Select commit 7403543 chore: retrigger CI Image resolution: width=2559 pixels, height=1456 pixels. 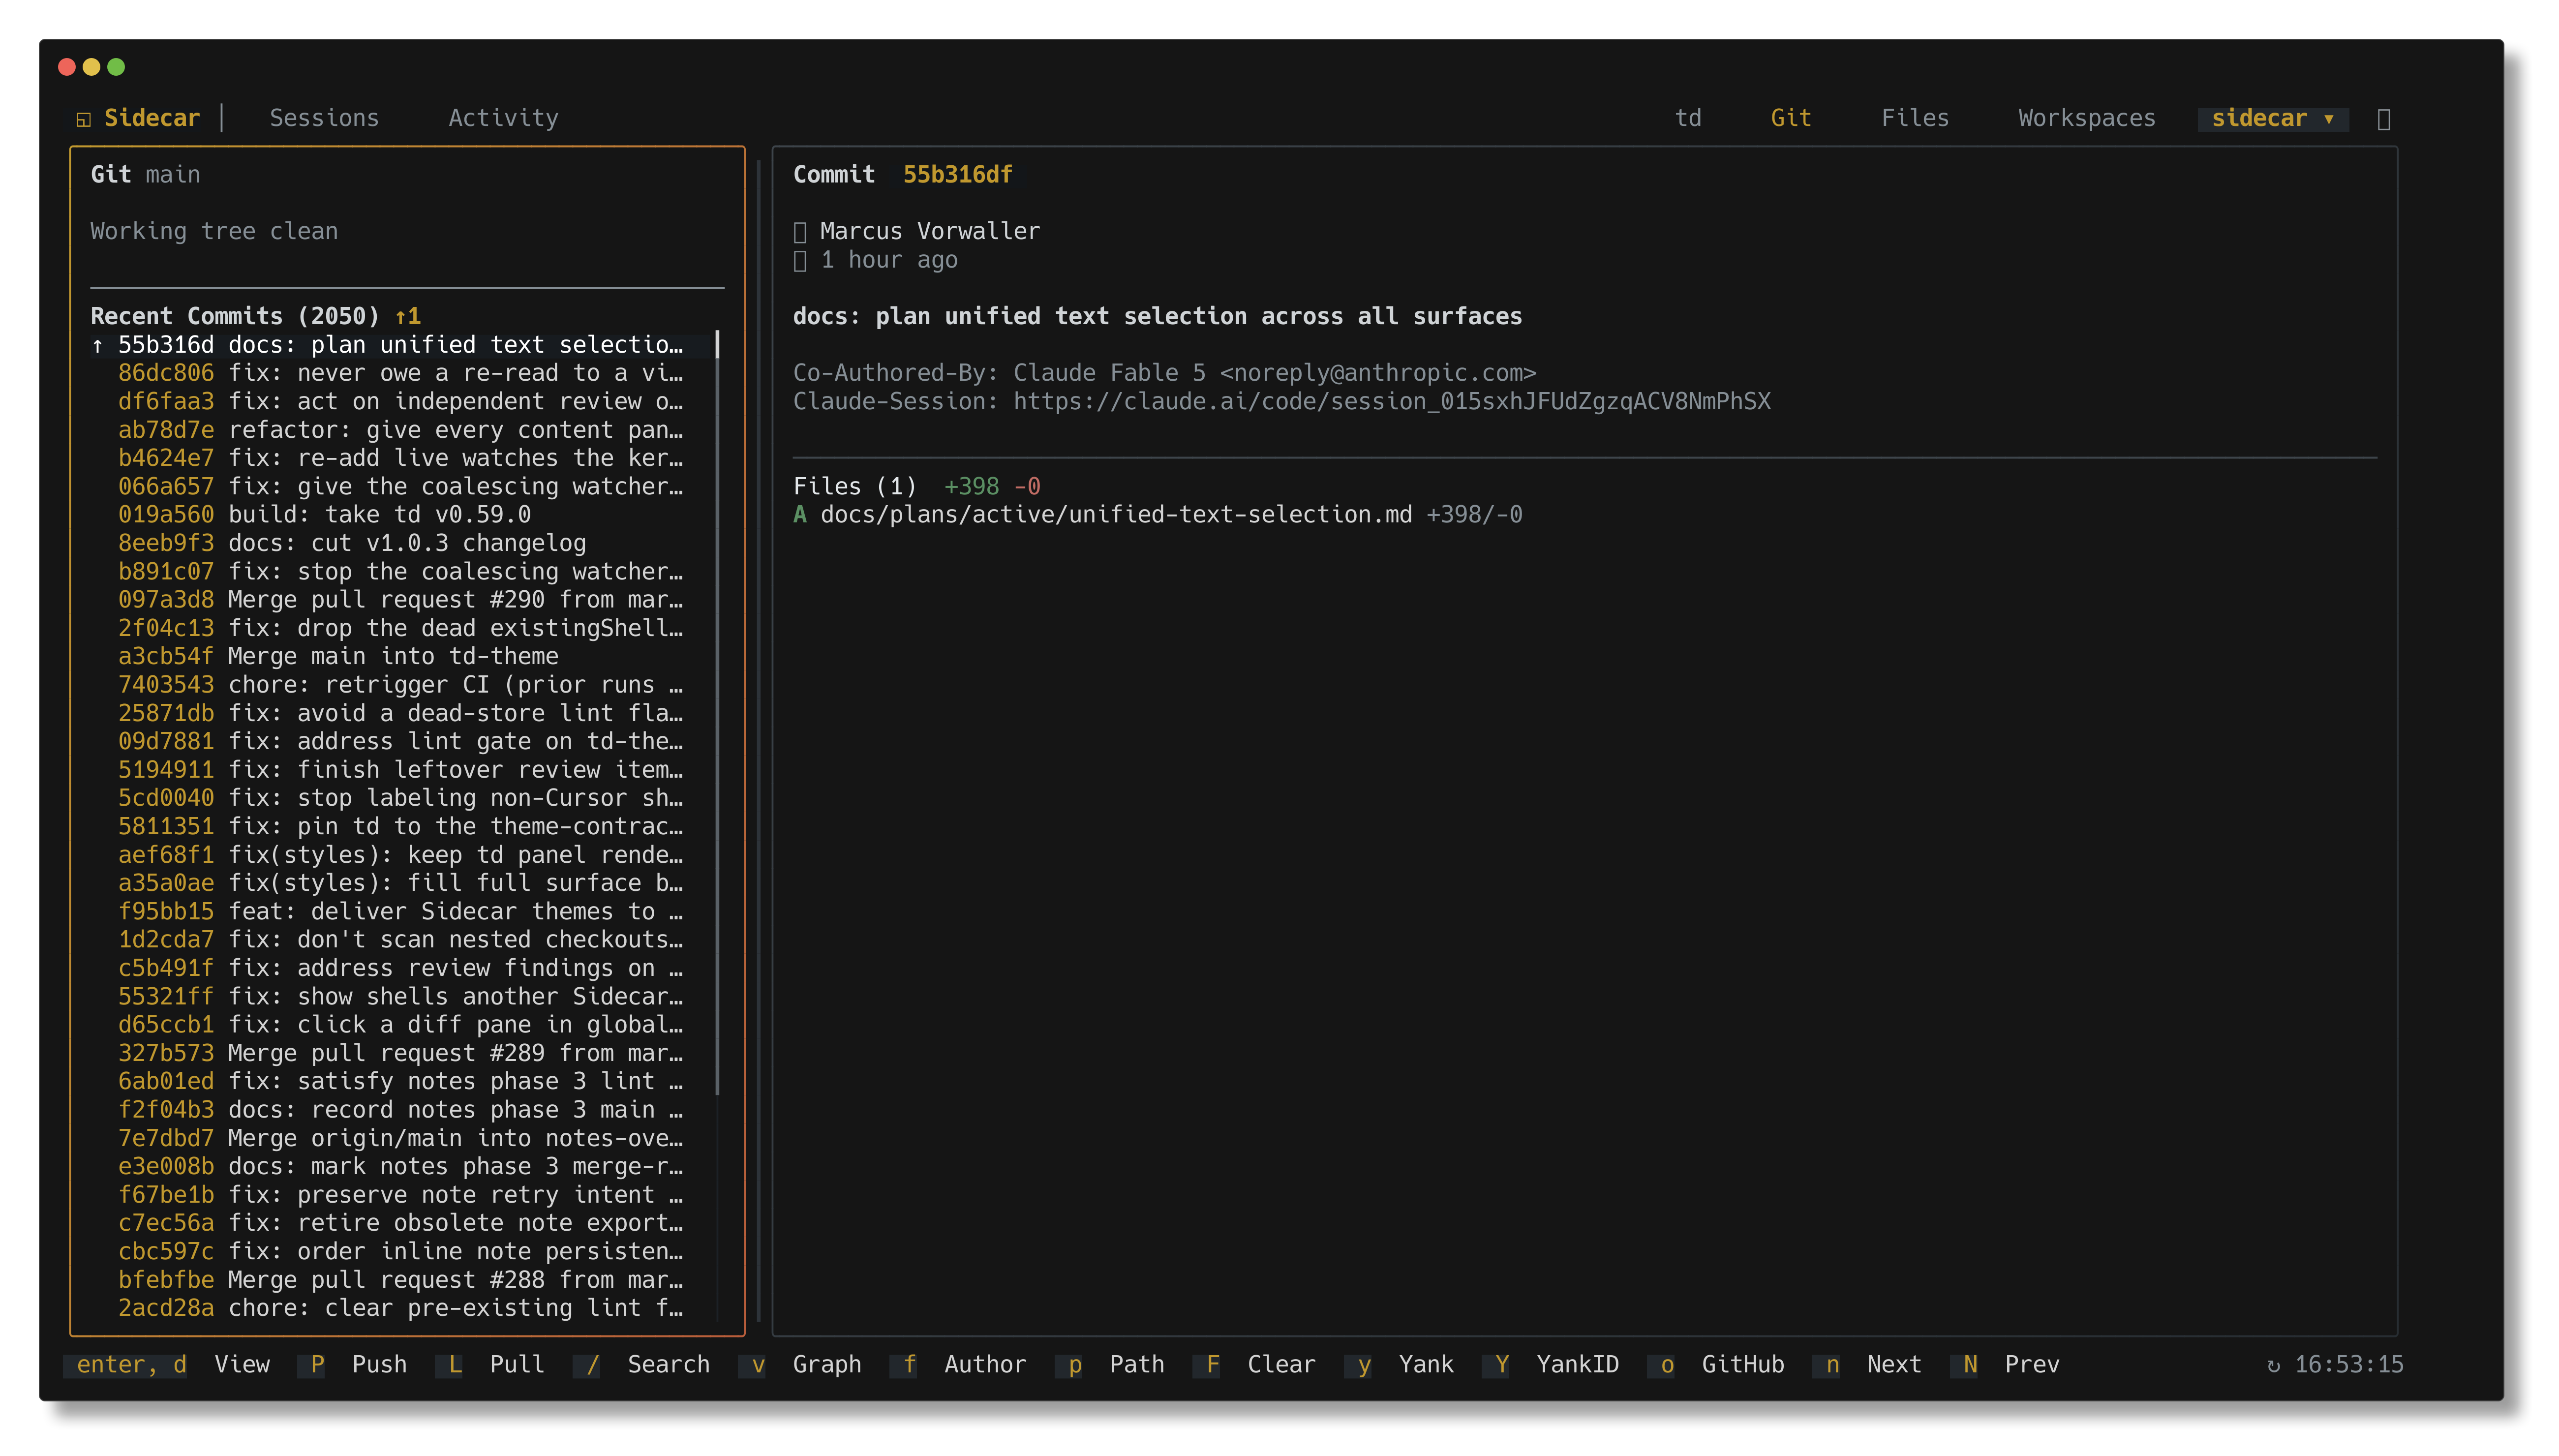coord(400,684)
